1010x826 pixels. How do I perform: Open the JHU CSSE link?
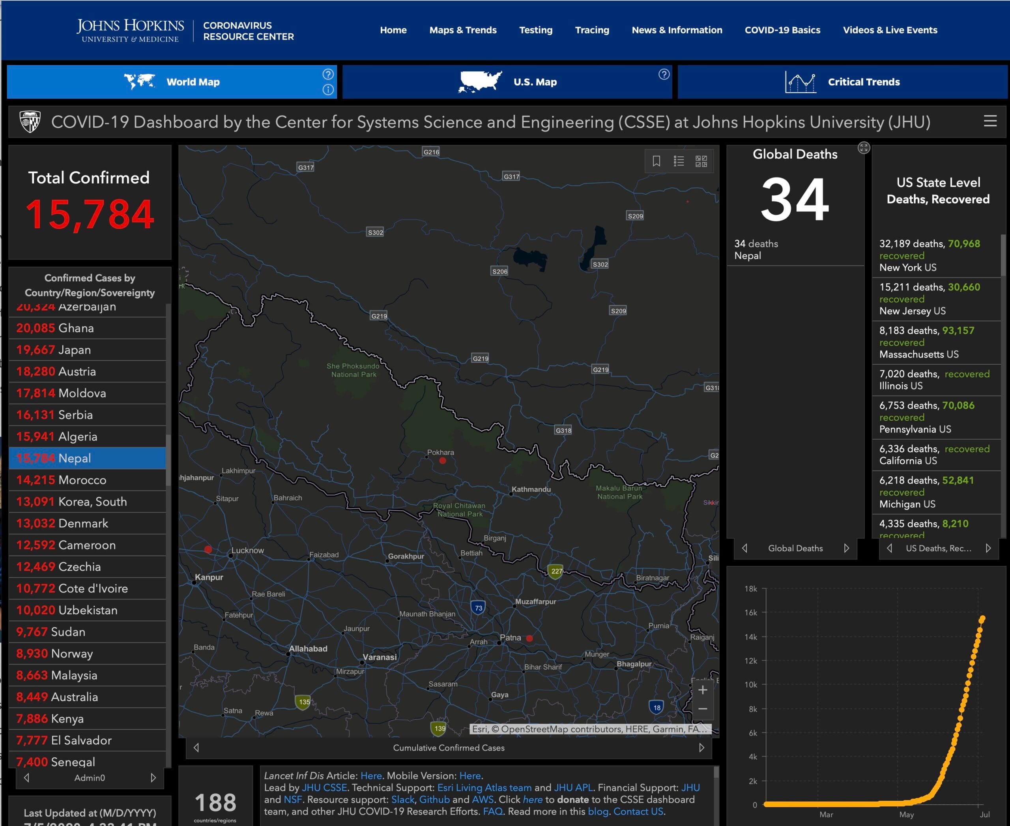(x=324, y=787)
